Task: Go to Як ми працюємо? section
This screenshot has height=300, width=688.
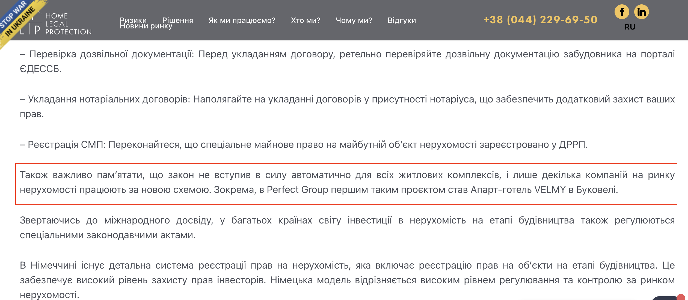Action: coord(242,20)
